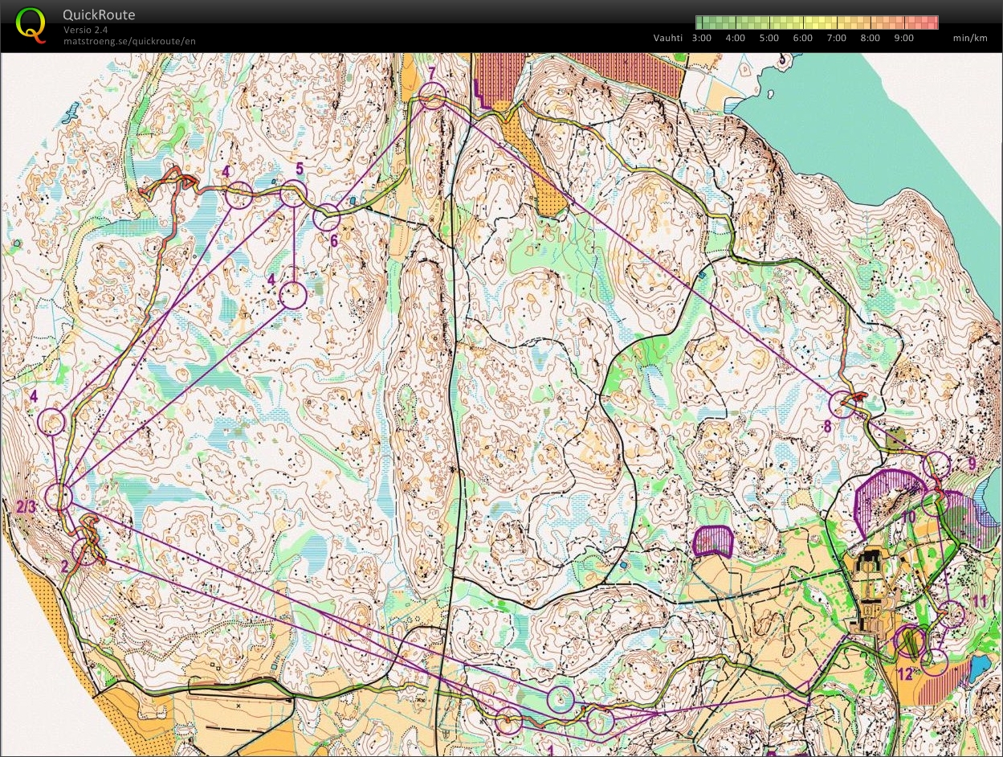Viewport: 1003px width, 757px height.
Task: Select control circle 9 near the lake
Action: tap(936, 465)
